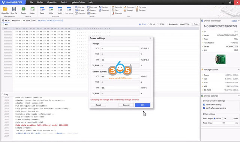The width and height of the screenshot is (240, 142).
Task: Open the File menu
Action: 31,2
